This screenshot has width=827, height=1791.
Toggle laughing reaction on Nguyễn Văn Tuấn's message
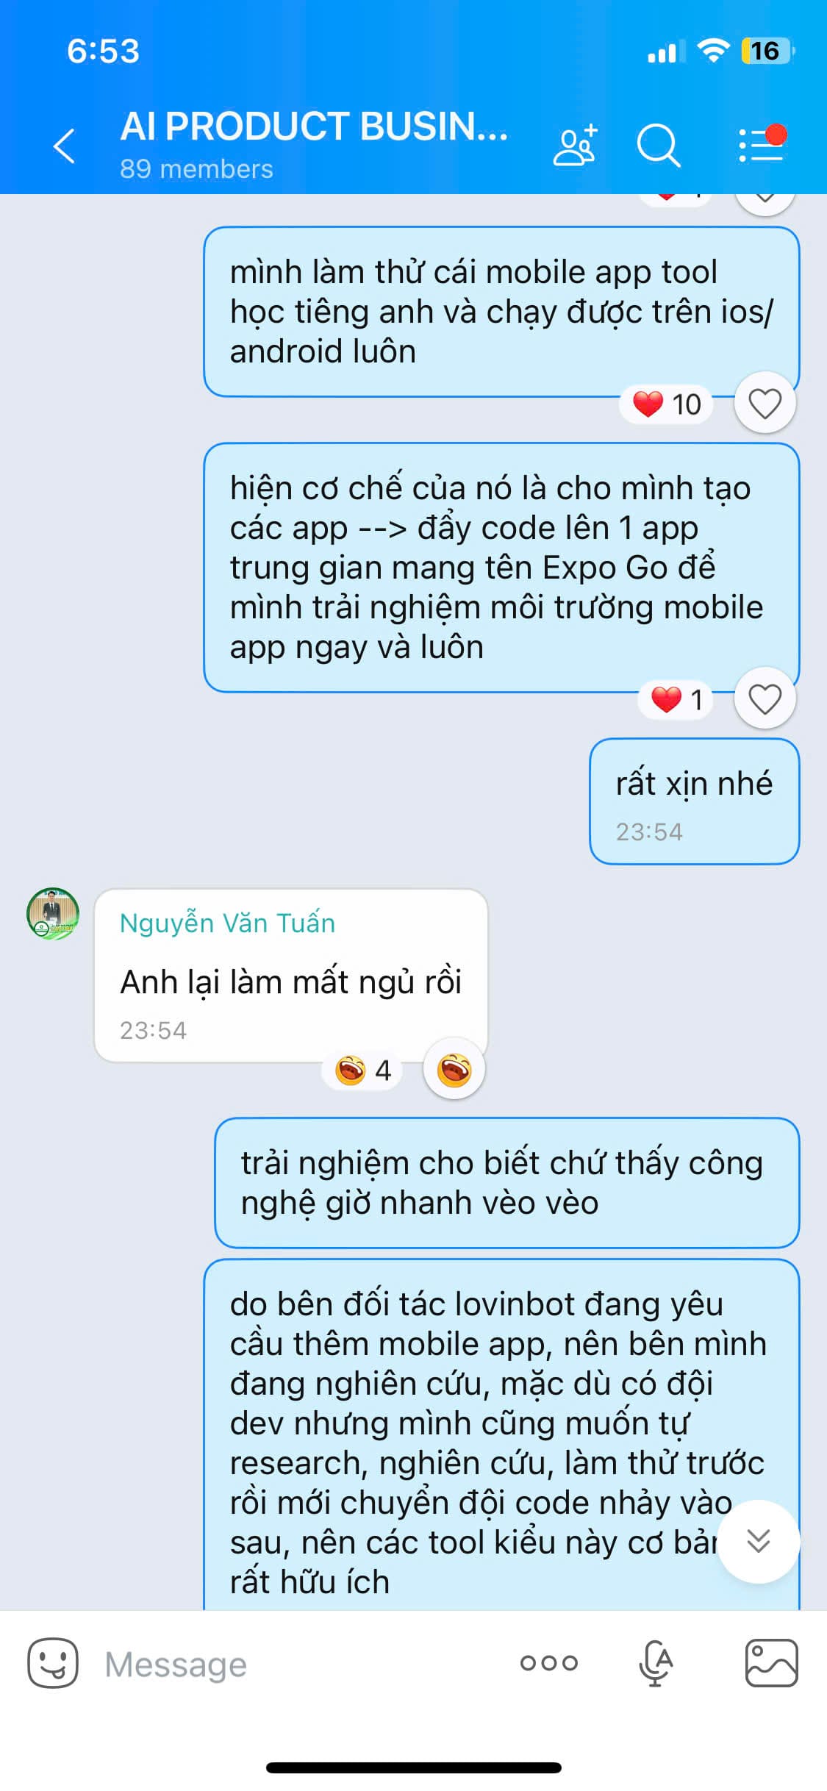pyautogui.click(x=454, y=1070)
